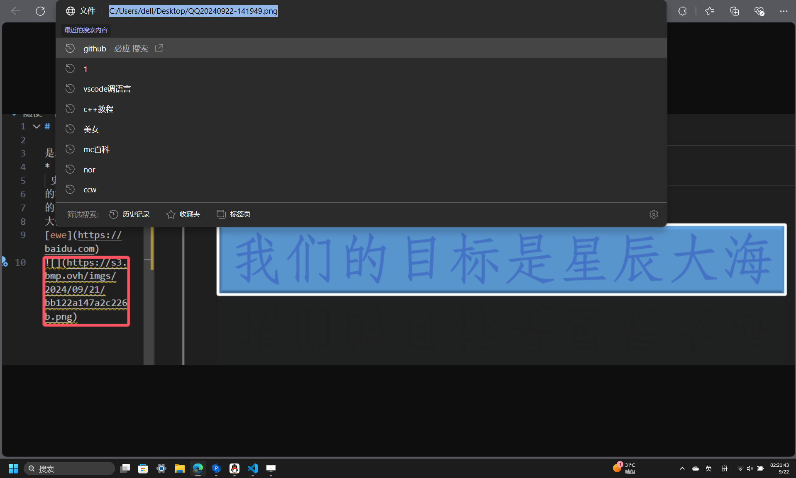
Task: Open the Collections panel icon
Action: (x=734, y=11)
